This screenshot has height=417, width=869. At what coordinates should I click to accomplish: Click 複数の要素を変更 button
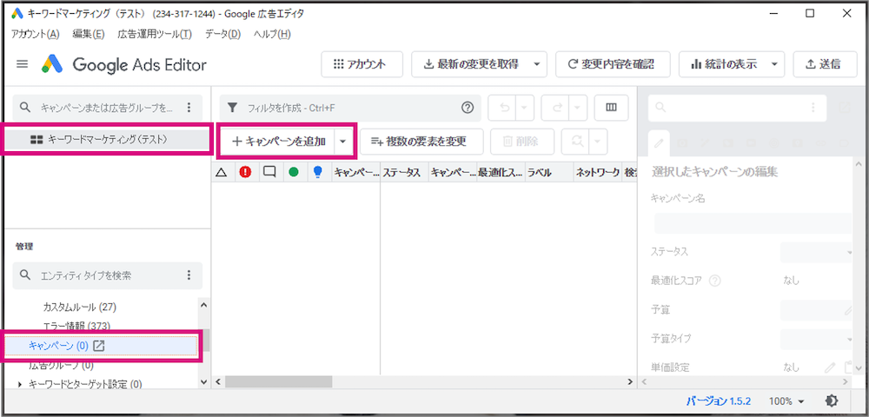pos(421,142)
